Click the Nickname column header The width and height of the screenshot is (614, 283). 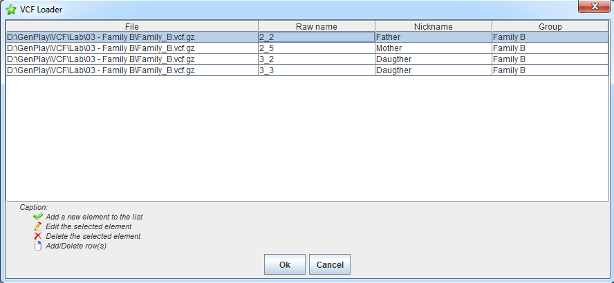[x=433, y=26]
